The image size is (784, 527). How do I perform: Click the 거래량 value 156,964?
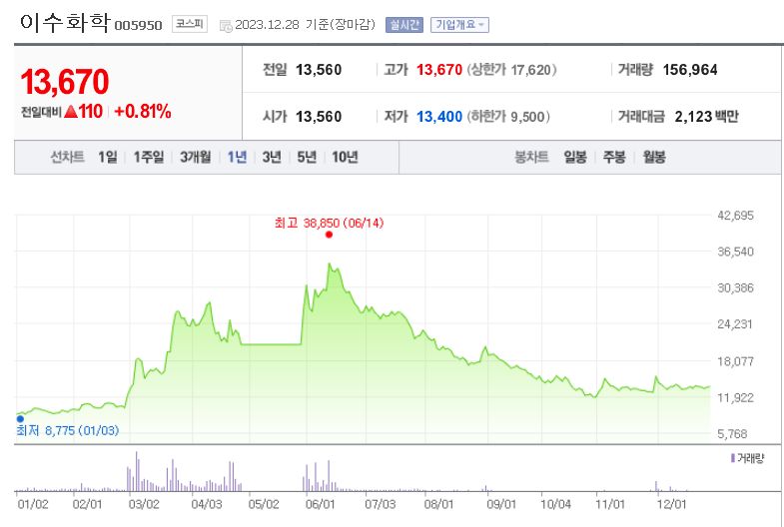690,70
